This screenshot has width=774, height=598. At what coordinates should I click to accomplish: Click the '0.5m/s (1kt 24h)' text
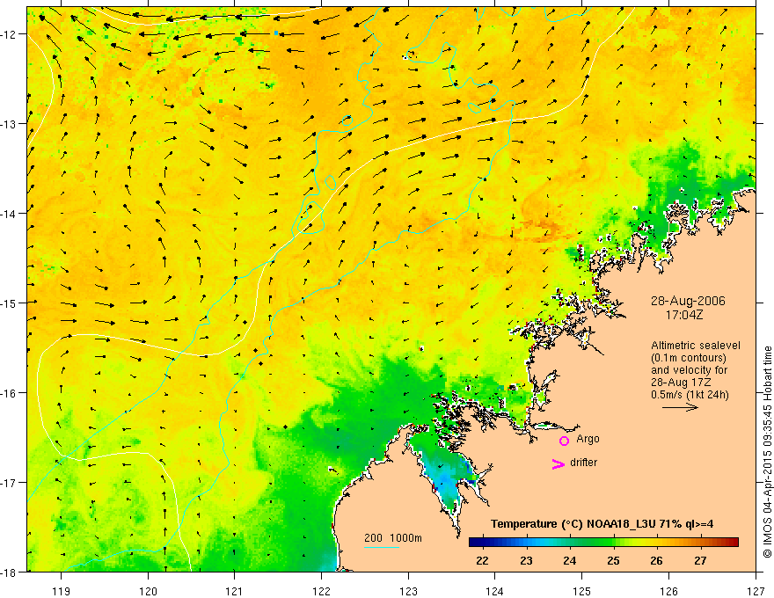tap(690, 394)
